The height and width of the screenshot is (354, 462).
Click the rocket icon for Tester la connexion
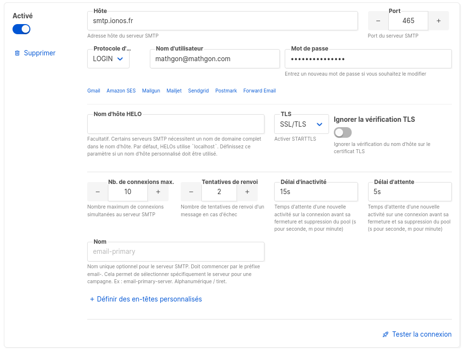(x=385, y=334)
